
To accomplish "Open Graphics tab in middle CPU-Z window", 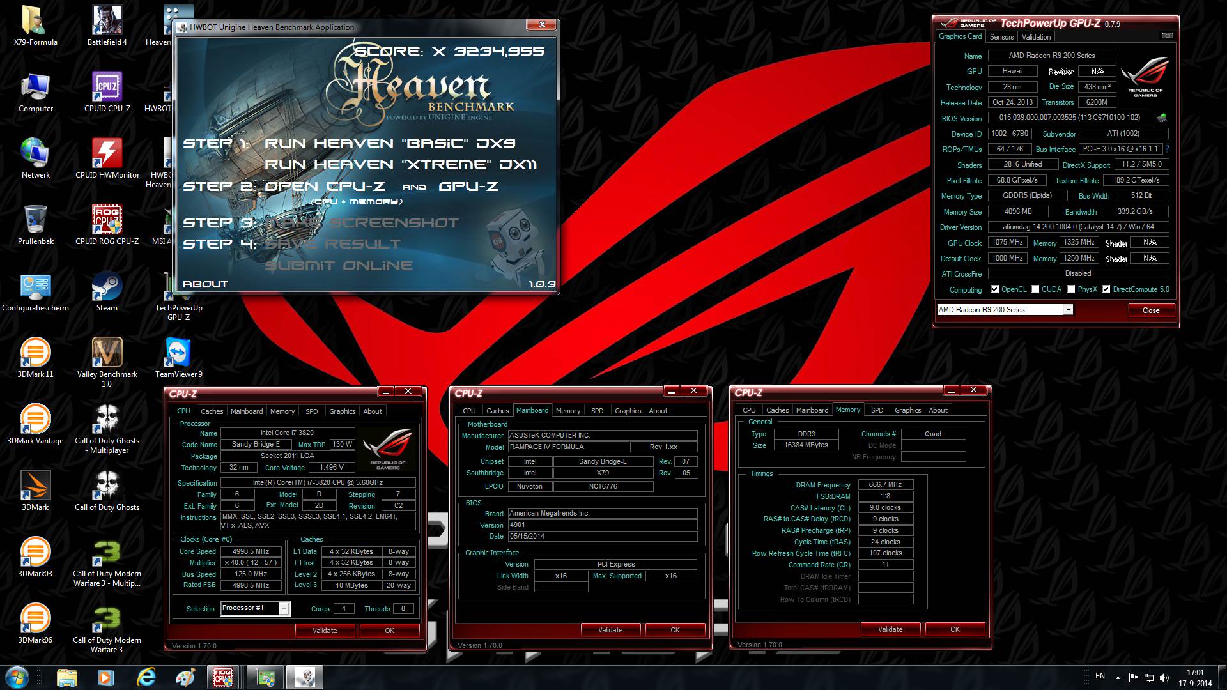I will click(628, 411).
